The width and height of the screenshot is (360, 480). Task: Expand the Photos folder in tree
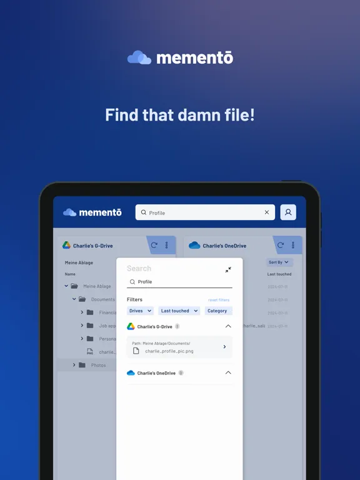coord(74,365)
